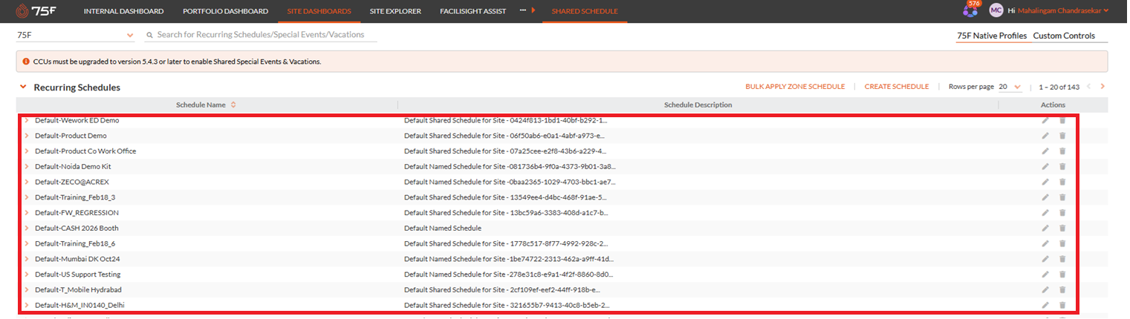Image resolution: width=1130 pixels, height=319 pixels.
Task: Open the Internal Dashboard tab
Action: click(x=123, y=11)
